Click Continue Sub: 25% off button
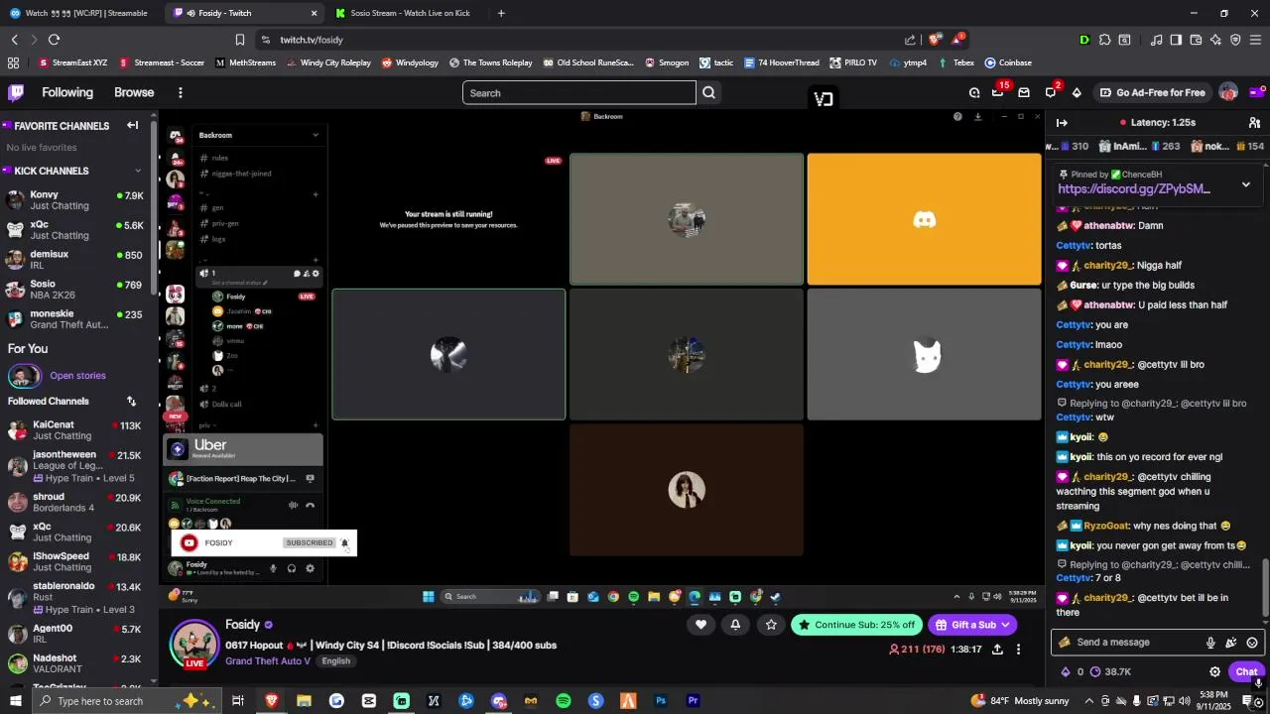 click(856, 625)
